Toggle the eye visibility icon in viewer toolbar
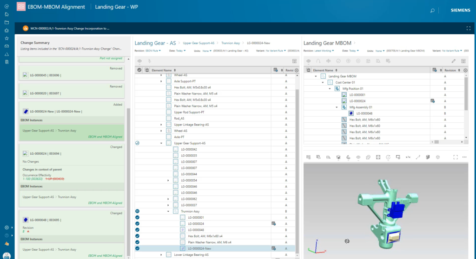Screen dimensions: 476x259 pos(358,157)
